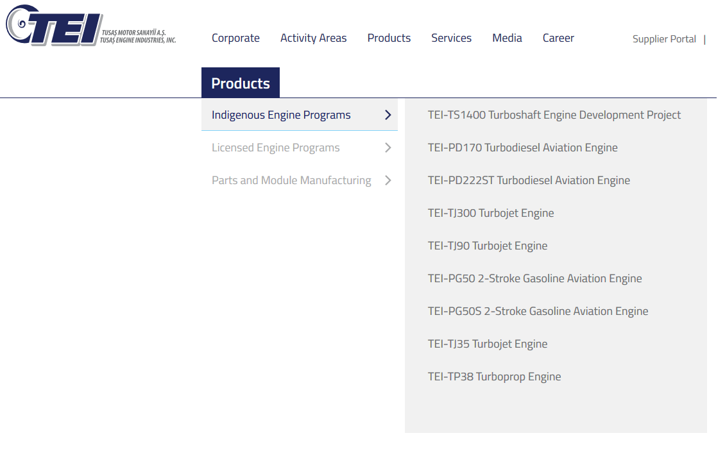Open the Services menu

pyautogui.click(x=451, y=38)
